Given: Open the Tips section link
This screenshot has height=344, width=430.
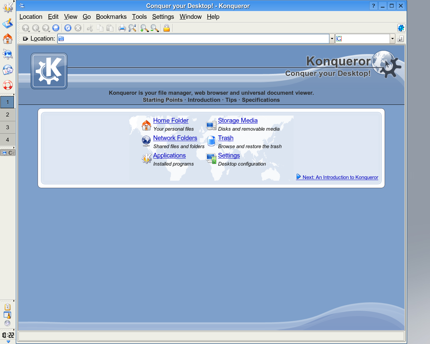Looking at the screenshot, I should pyautogui.click(x=231, y=100).
